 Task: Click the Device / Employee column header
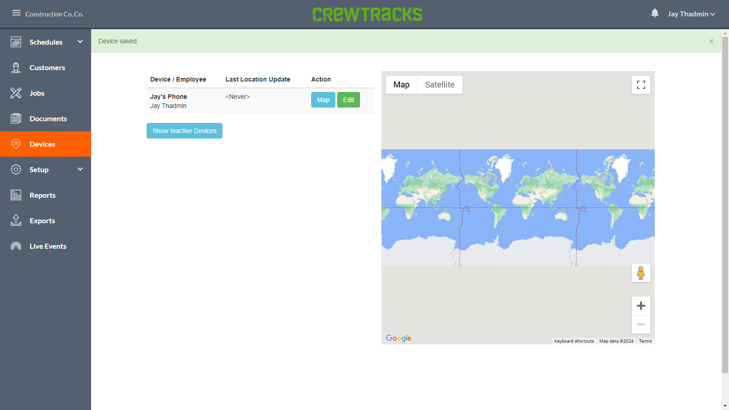(x=178, y=79)
